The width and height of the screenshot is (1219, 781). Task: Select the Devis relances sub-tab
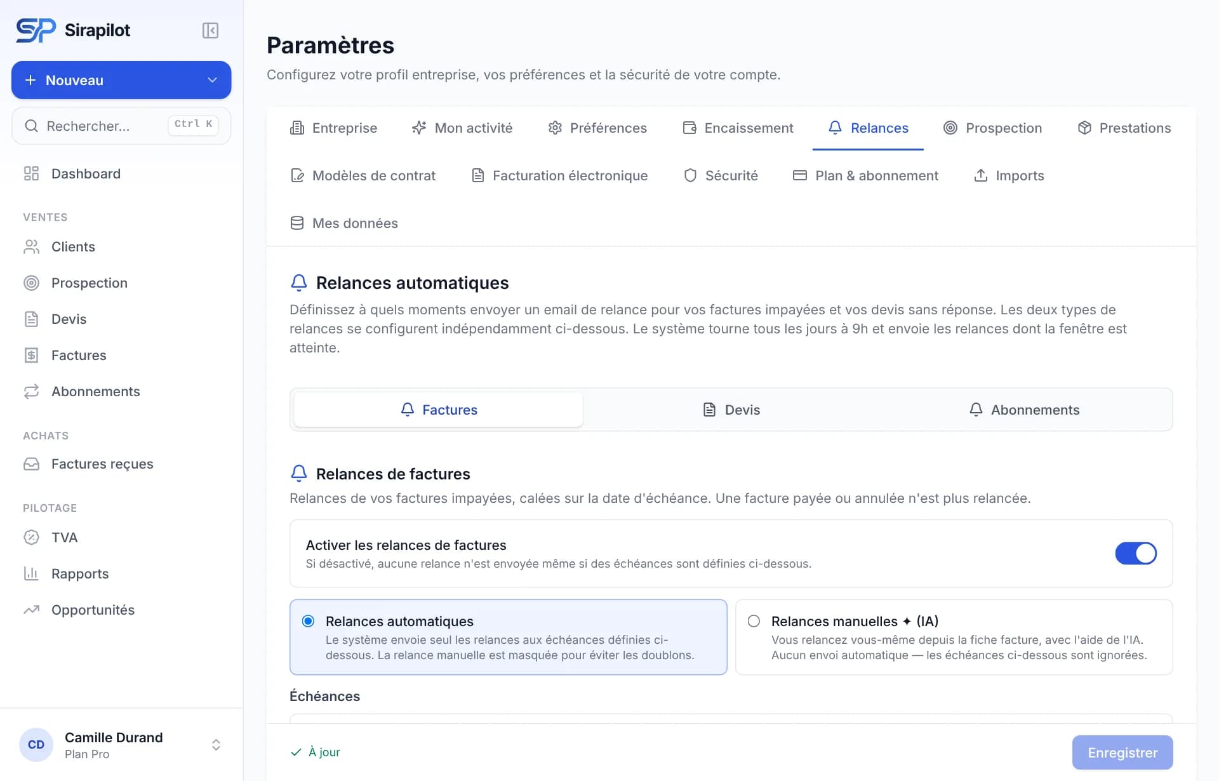[731, 410]
